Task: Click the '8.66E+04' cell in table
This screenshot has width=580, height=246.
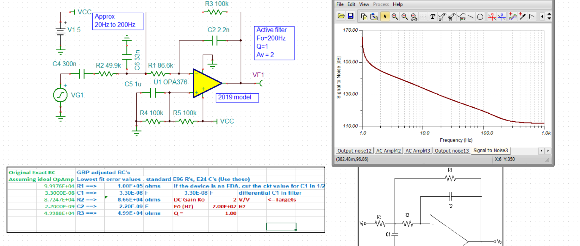Action: [124, 199]
